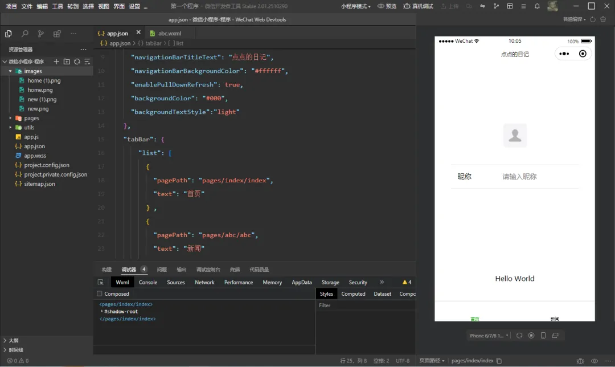Click the refresh compile icon beside 普通编译

tap(593, 19)
